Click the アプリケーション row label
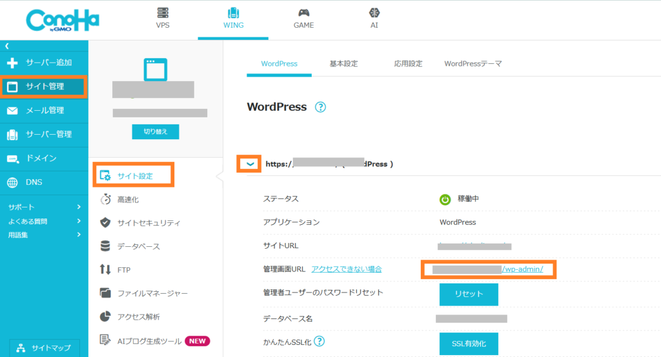This screenshot has height=357, width=661. pos(291,222)
